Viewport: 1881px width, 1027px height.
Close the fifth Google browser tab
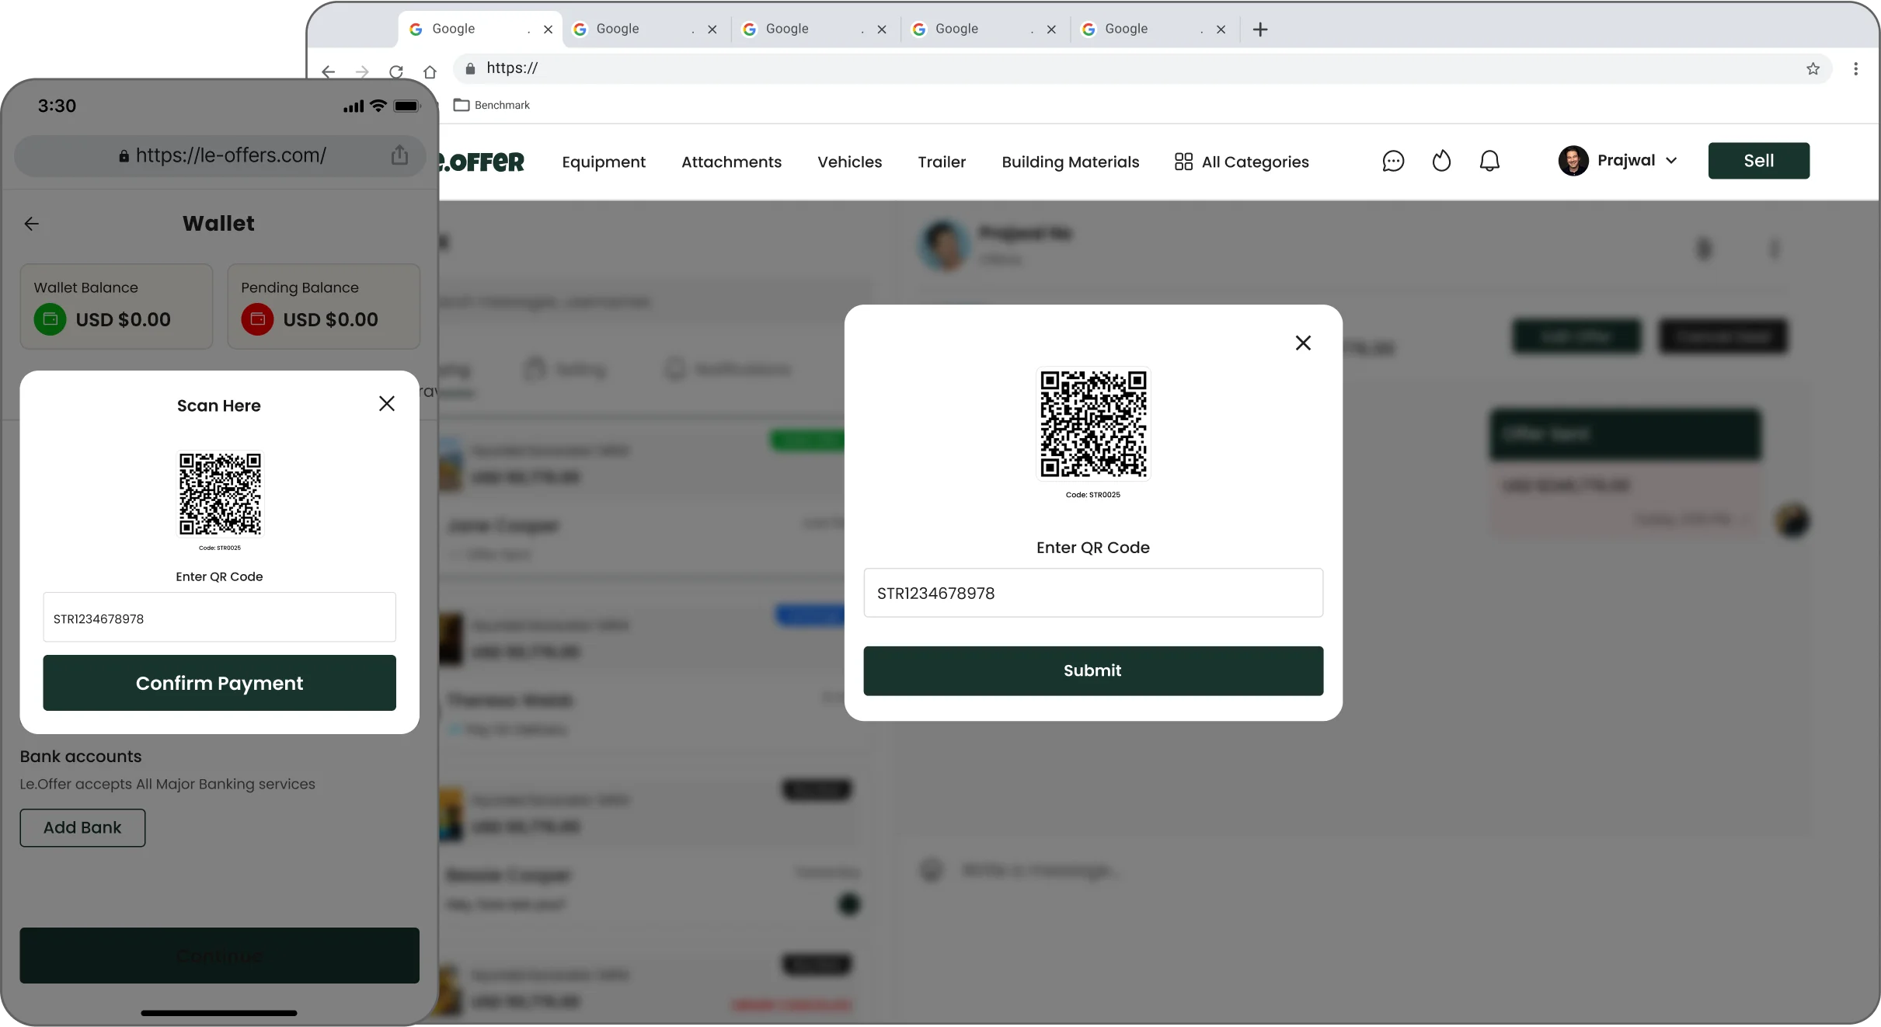(1221, 30)
